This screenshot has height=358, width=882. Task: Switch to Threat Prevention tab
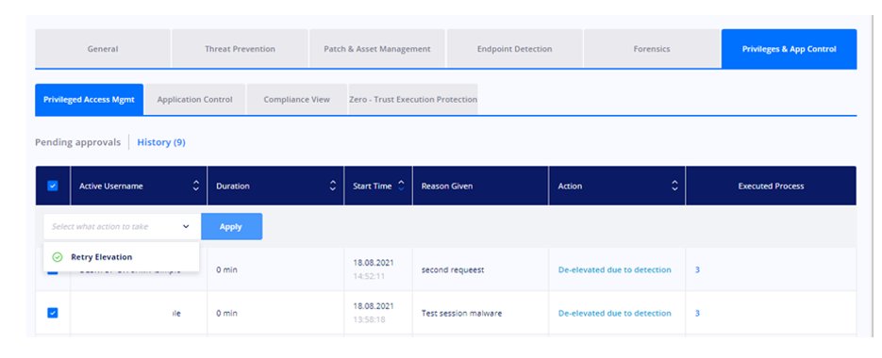pyautogui.click(x=240, y=49)
